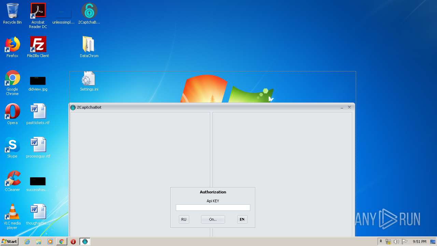Open Acrobat Reader DC shortcut
Viewport: 437px width, 246px height.
pos(38,16)
